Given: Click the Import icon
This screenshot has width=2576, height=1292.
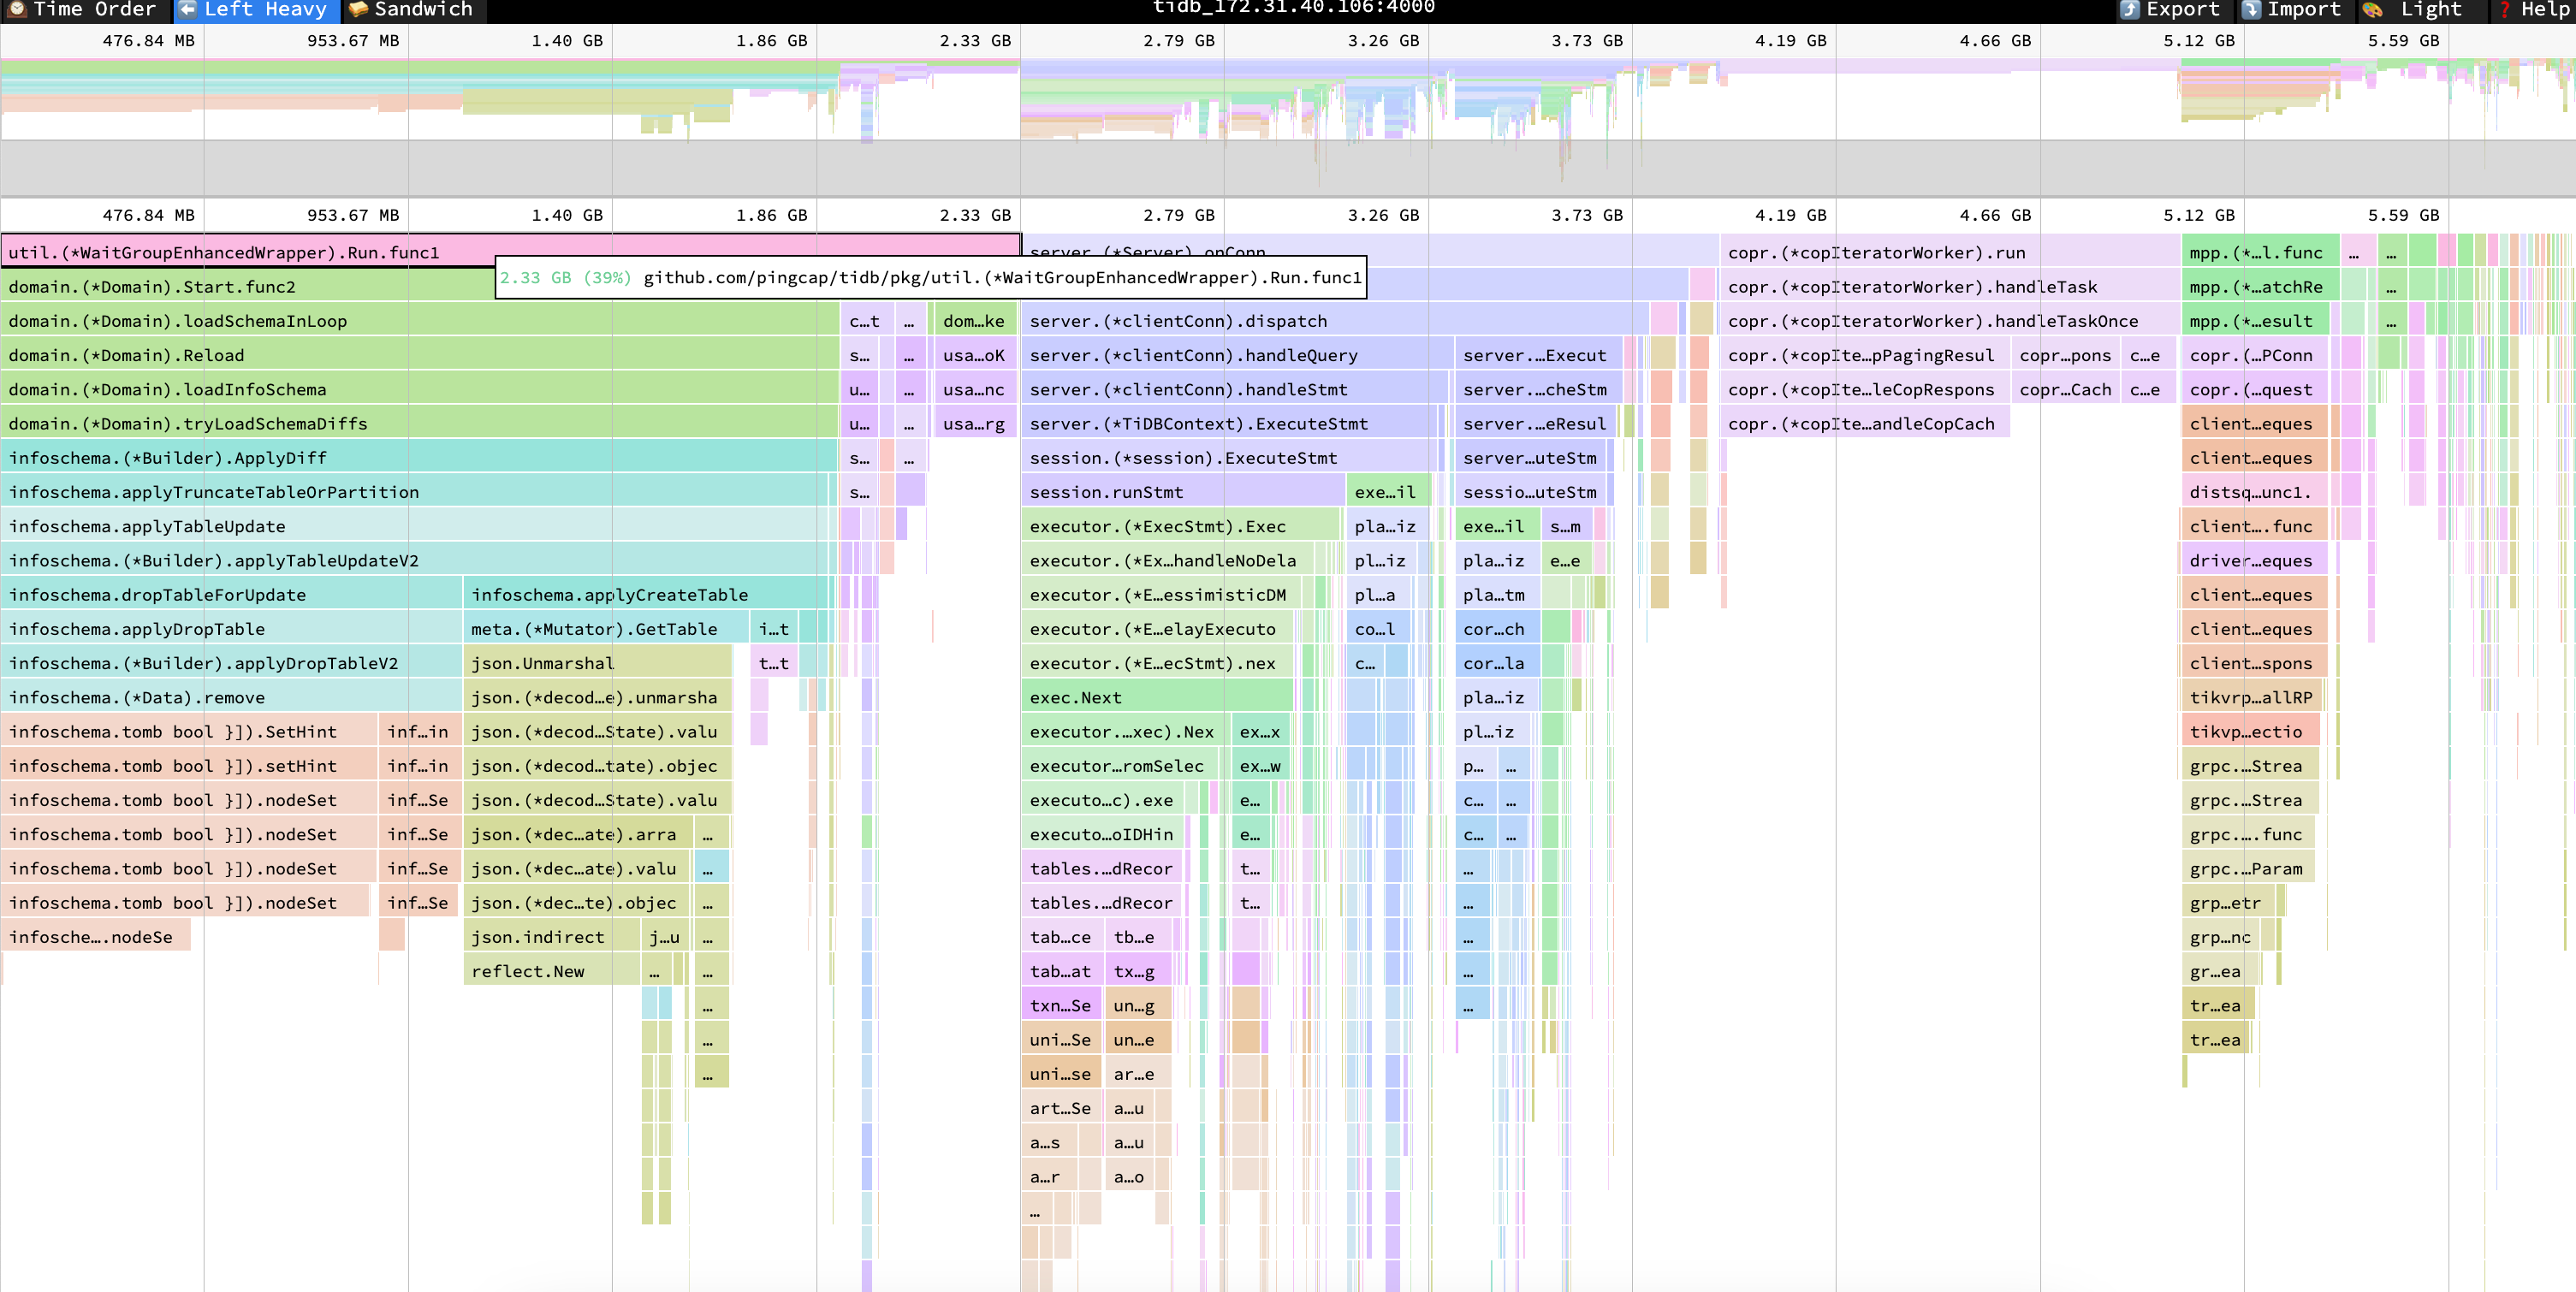Looking at the screenshot, I should 2252,9.
